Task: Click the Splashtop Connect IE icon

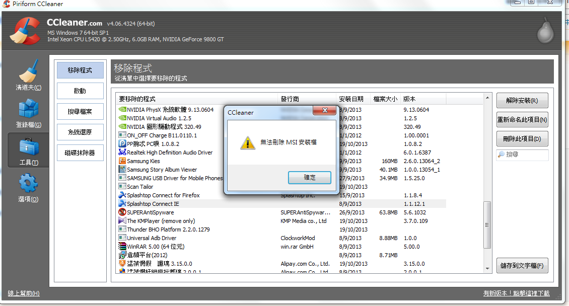Action: click(x=122, y=204)
